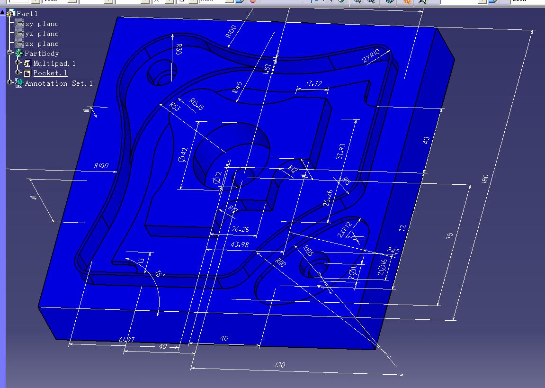Select the PartBody gear icon

[x=19, y=53]
